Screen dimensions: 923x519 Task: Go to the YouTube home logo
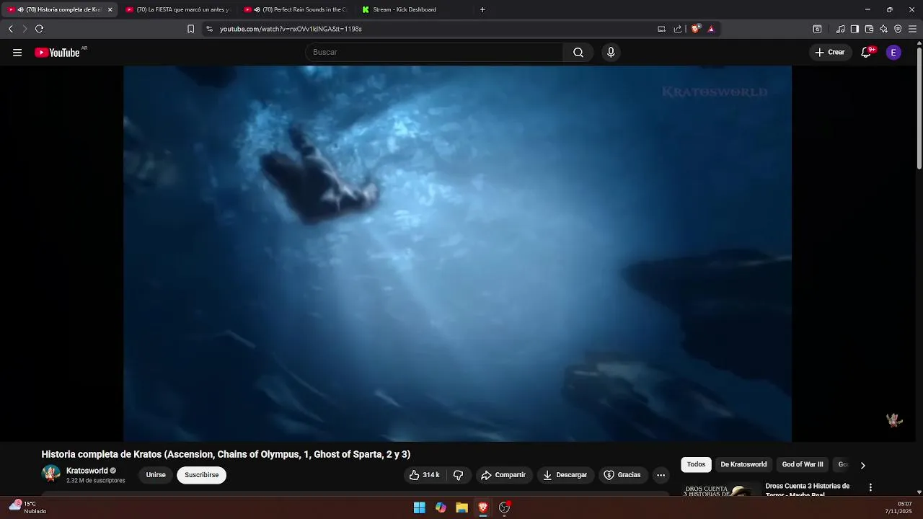click(x=57, y=53)
